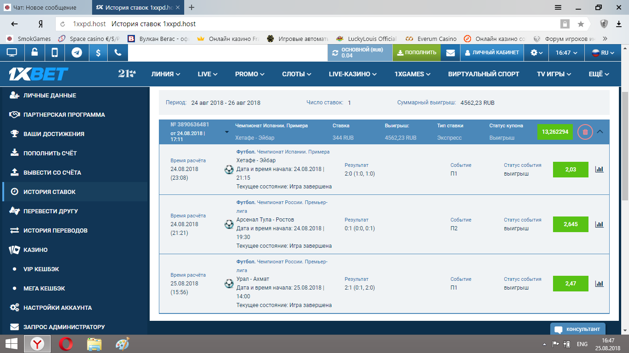
Task: Click the football icon beside Хетафе - Эйбар
Action: click(229, 170)
